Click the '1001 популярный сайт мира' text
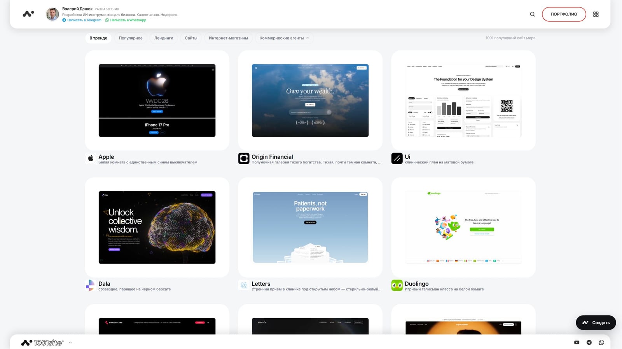 [510, 38]
